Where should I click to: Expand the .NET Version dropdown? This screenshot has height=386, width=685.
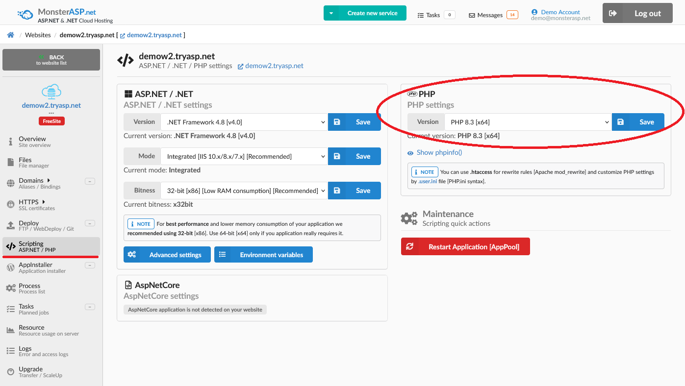point(244,122)
